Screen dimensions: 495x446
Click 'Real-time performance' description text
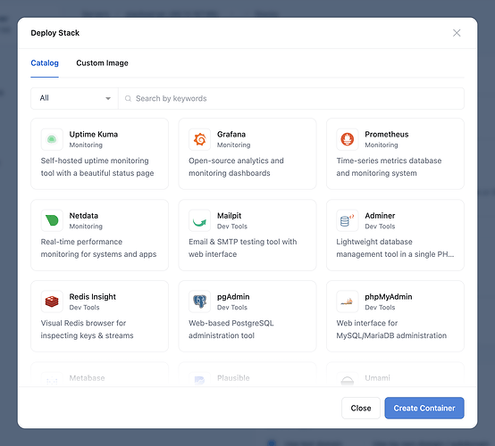tap(81, 242)
